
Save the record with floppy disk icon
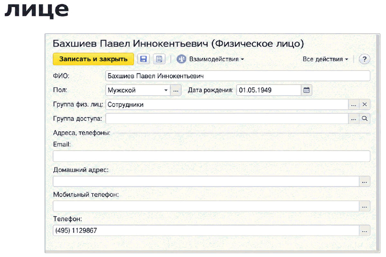point(143,59)
